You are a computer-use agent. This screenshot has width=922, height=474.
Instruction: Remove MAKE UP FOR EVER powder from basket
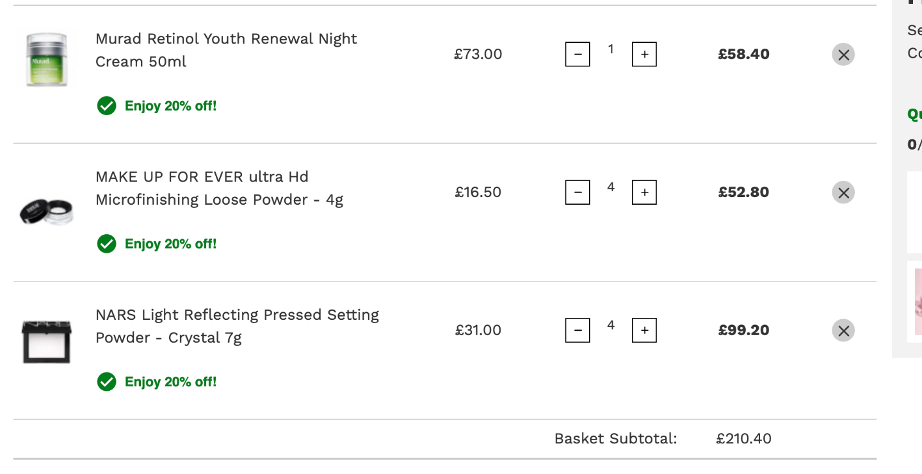pos(843,193)
